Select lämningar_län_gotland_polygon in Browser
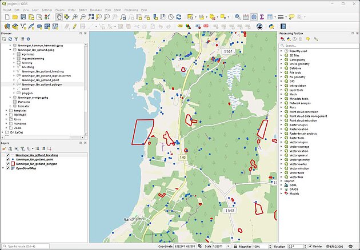Viewport: 360px width, 250px height. 42,84
